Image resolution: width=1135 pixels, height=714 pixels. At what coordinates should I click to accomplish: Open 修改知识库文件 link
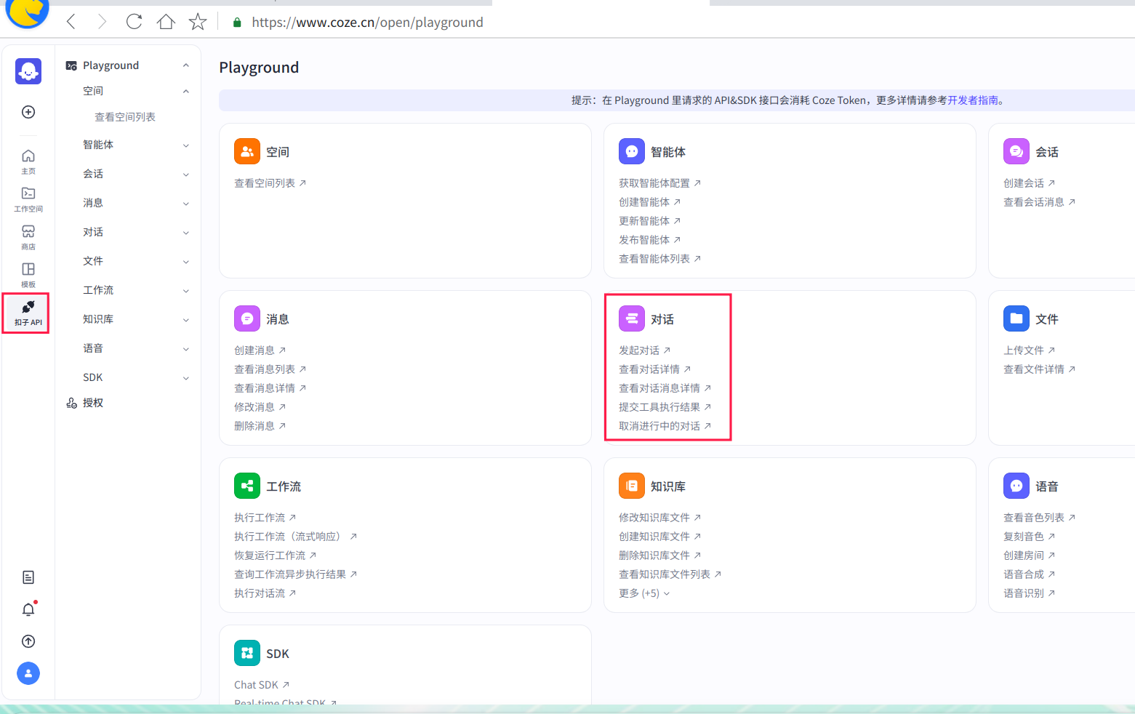point(659,518)
